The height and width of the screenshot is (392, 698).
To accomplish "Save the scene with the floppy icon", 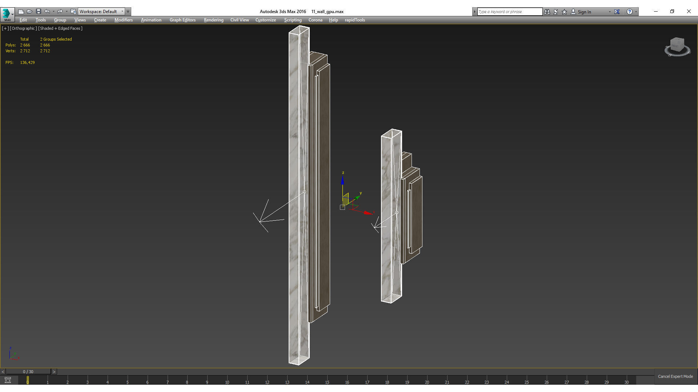I will click(x=39, y=12).
